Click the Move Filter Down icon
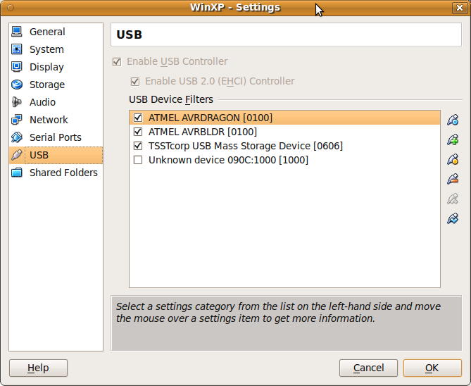This screenshot has width=471, height=386. (453, 218)
